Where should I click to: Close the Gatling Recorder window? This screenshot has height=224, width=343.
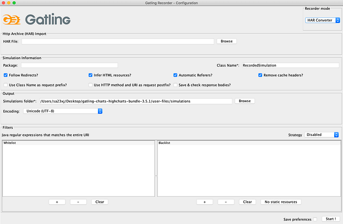pyautogui.click(x=3, y=3)
